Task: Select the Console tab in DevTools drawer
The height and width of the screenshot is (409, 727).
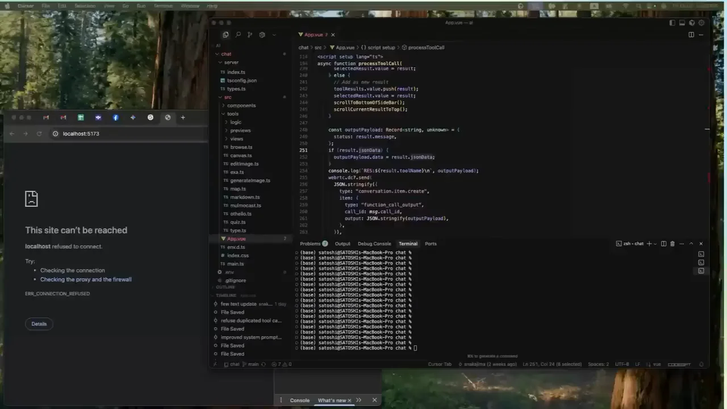Action: tap(300, 400)
